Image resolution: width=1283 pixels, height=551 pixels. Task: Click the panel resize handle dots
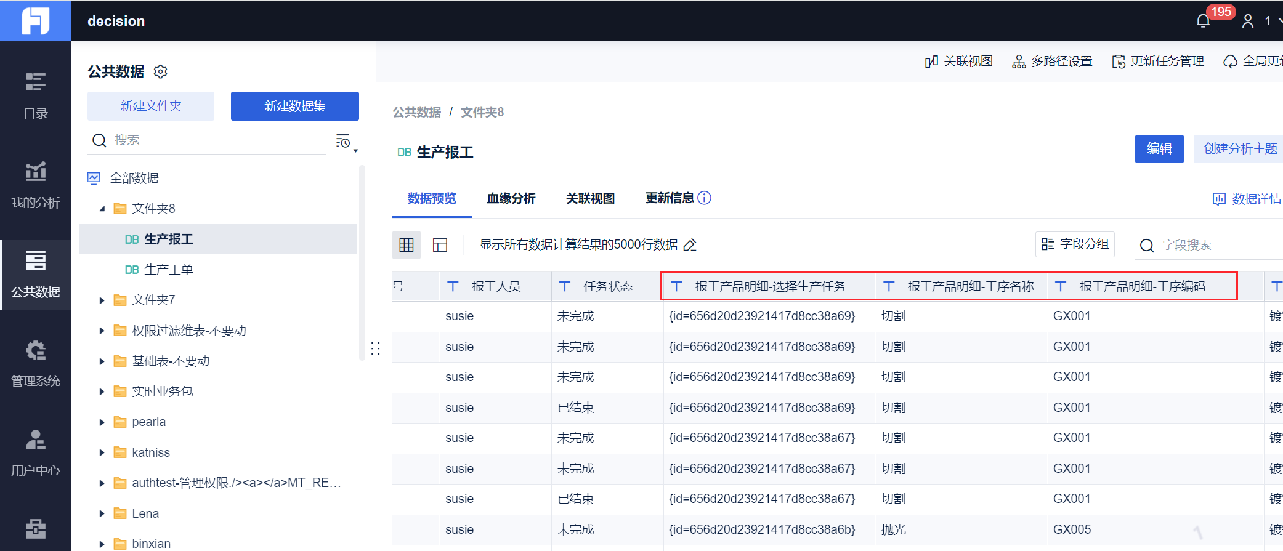pos(376,348)
